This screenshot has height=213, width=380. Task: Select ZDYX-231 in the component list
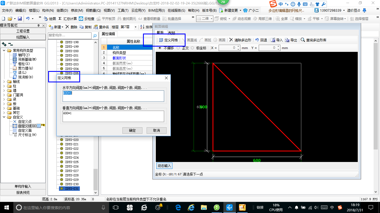coord(69,189)
